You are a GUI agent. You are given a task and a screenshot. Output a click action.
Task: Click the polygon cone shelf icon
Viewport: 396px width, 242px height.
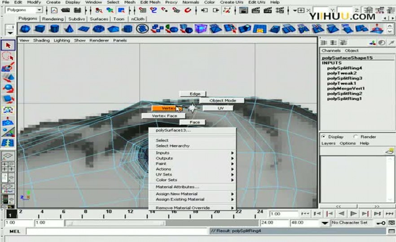point(69,29)
